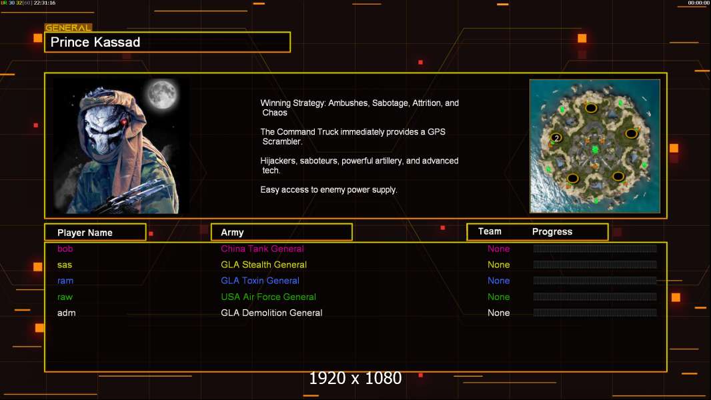Select player name bob
This screenshot has width=711, height=400.
click(65, 249)
